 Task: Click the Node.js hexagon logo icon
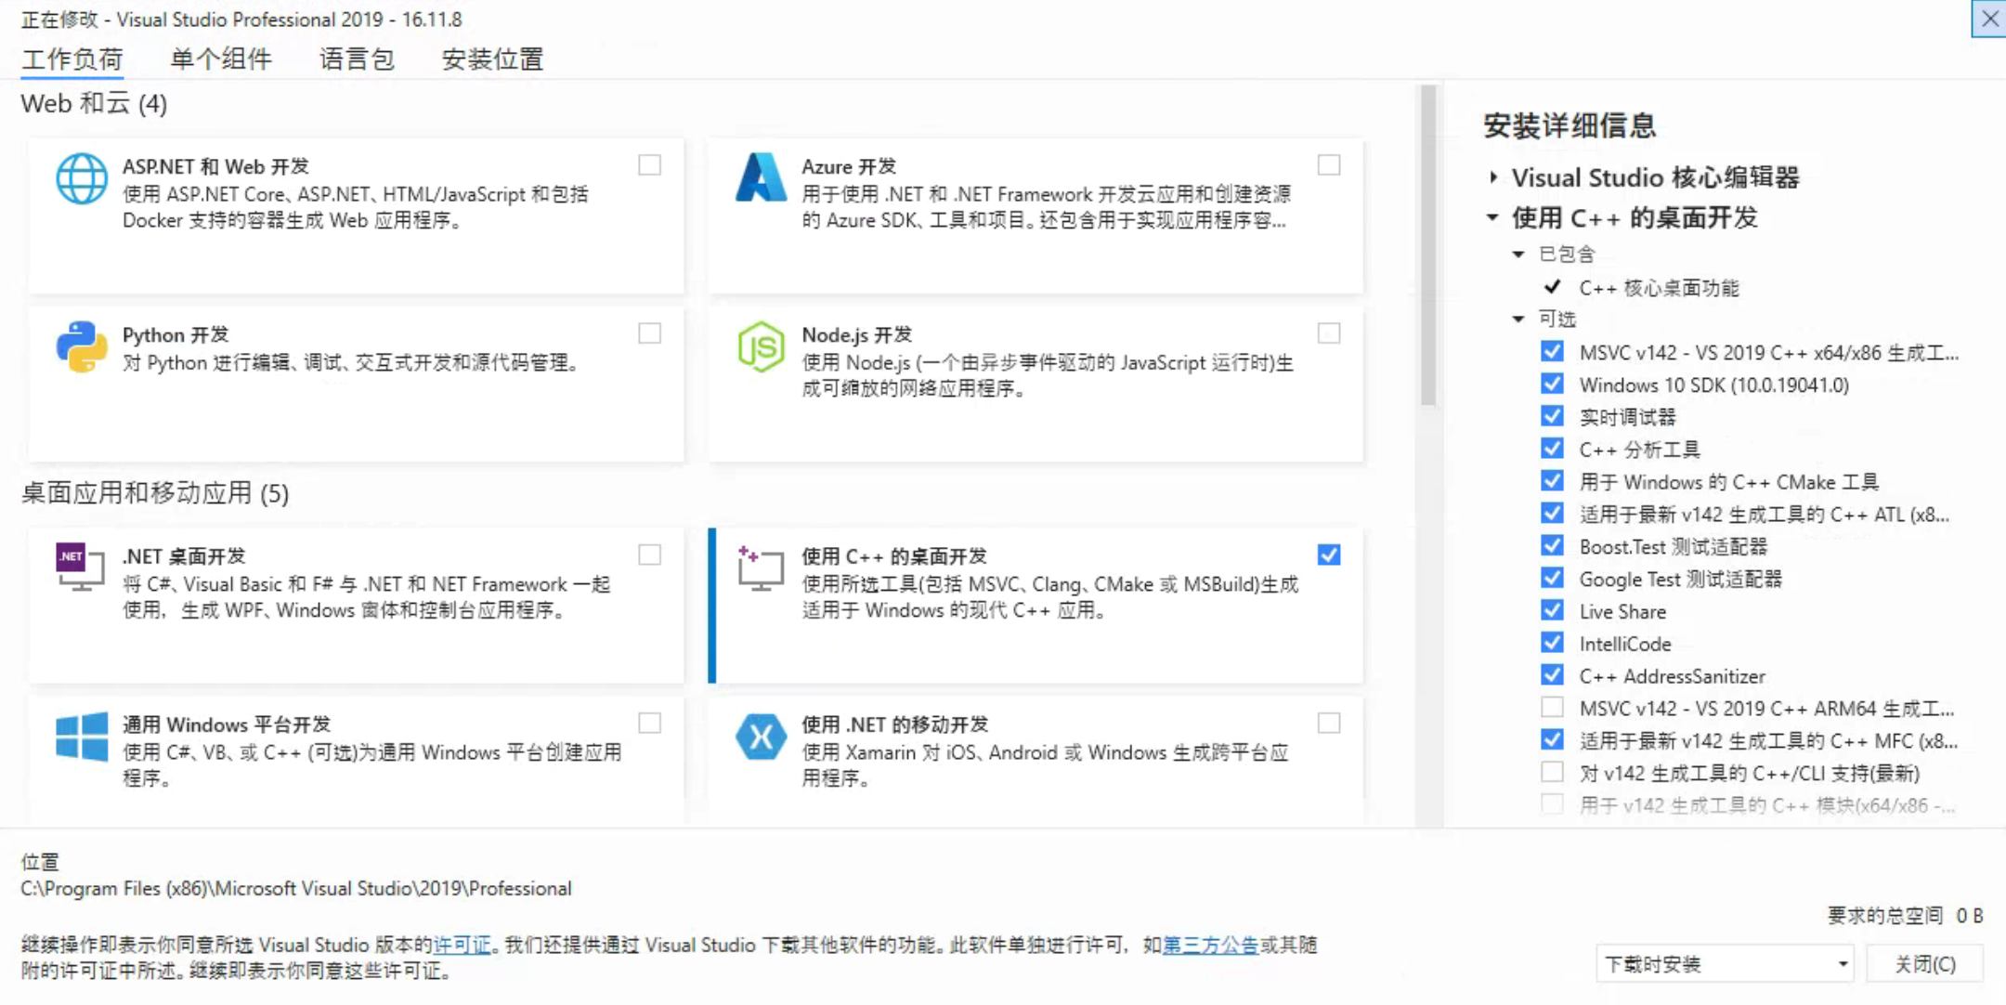click(x=761, y=346)
